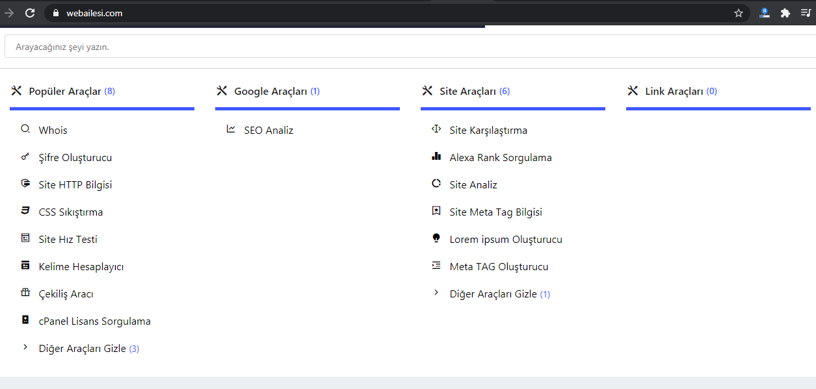Collapse Site Araçları via Diğer Araçları Gizle (1)

pos(500,294)
